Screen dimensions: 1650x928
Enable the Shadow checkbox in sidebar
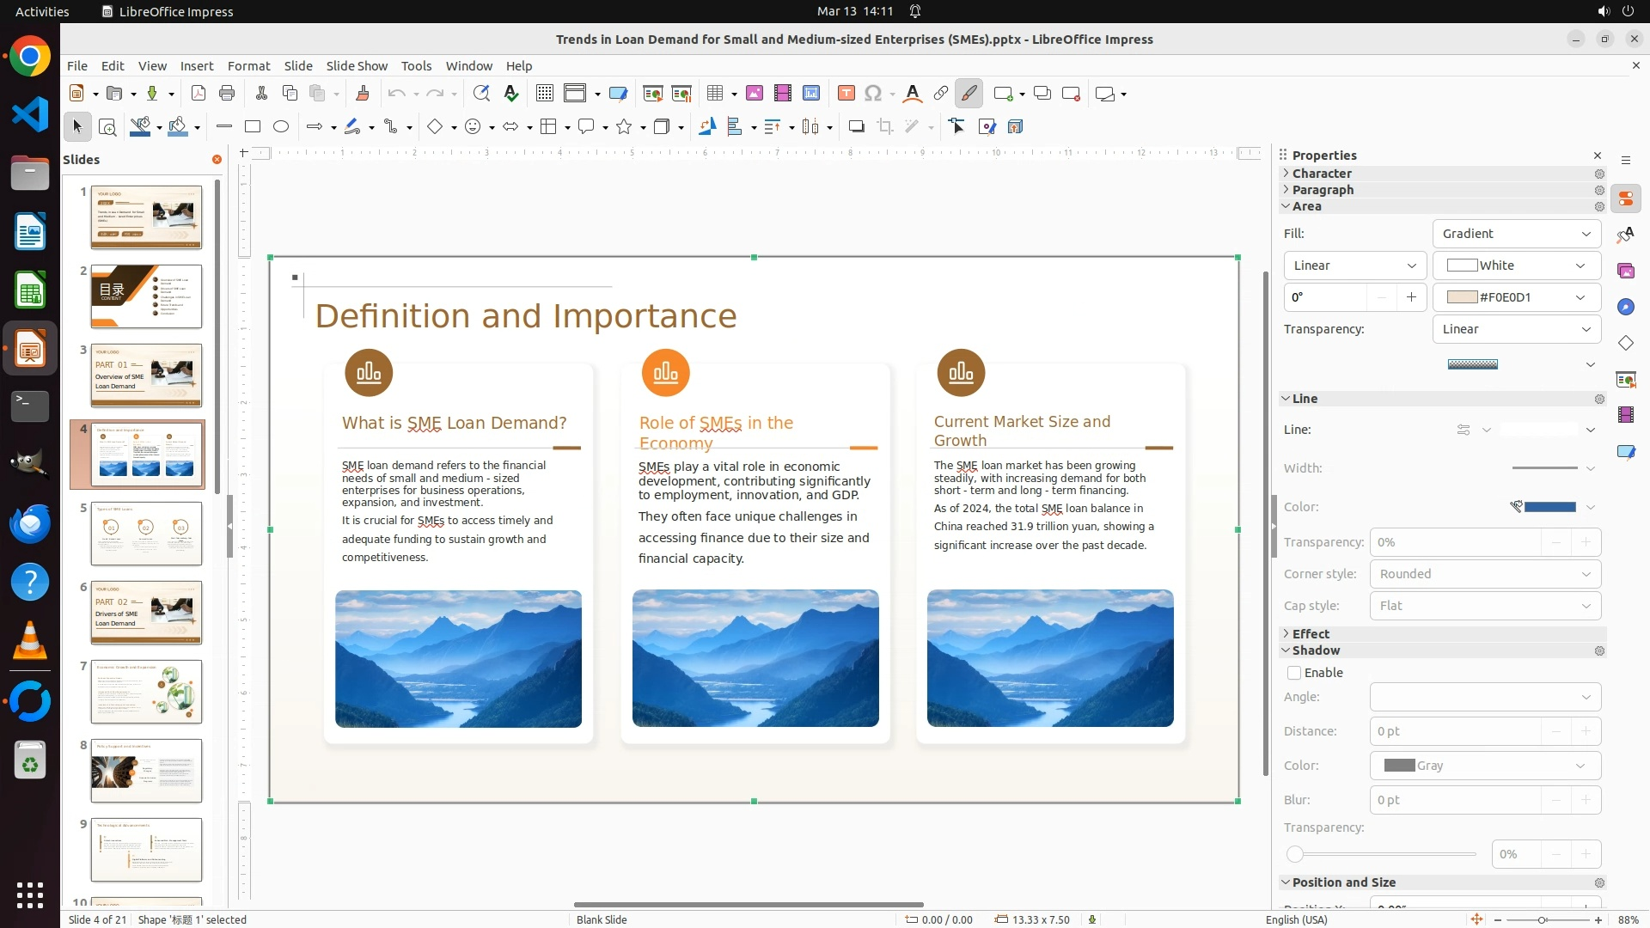pyautogui.click(x=1294, y=673)
